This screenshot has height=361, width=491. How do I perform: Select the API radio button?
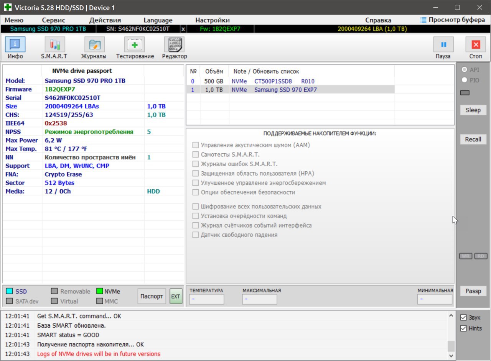click(x=465, y=70)
